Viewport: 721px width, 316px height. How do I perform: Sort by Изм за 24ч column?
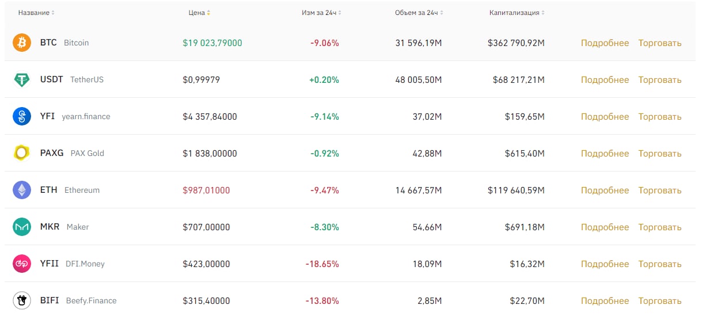(318, 13)
